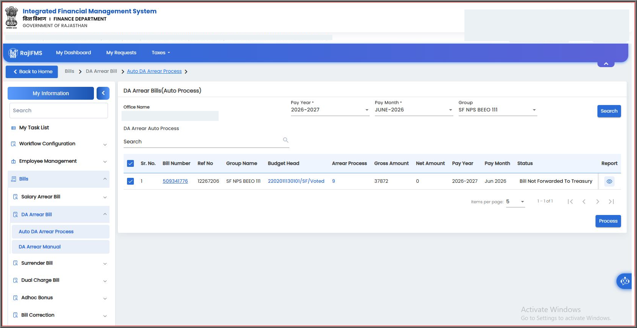The height and width of the screenshot is (328, 637).
Task: Click the Employee Management icon
Action: pyautogui.click(x=14, y=162)
